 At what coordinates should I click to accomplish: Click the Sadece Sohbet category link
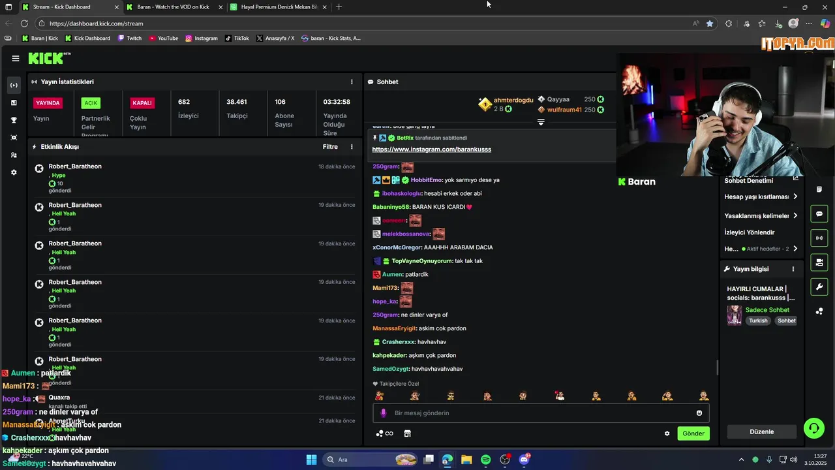pos(767,310)
